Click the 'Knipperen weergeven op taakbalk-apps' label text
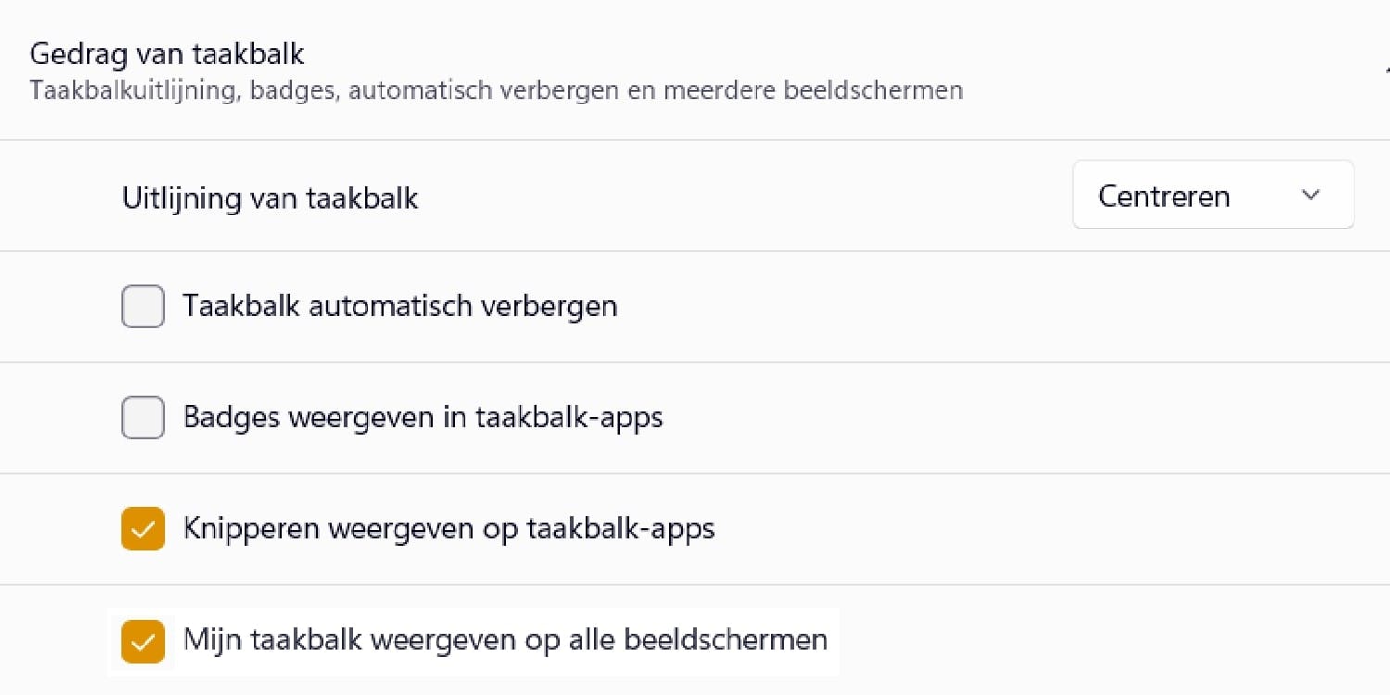Image resolution: width=1390 pixels, height=695 pixels. (x=449, y=528)
